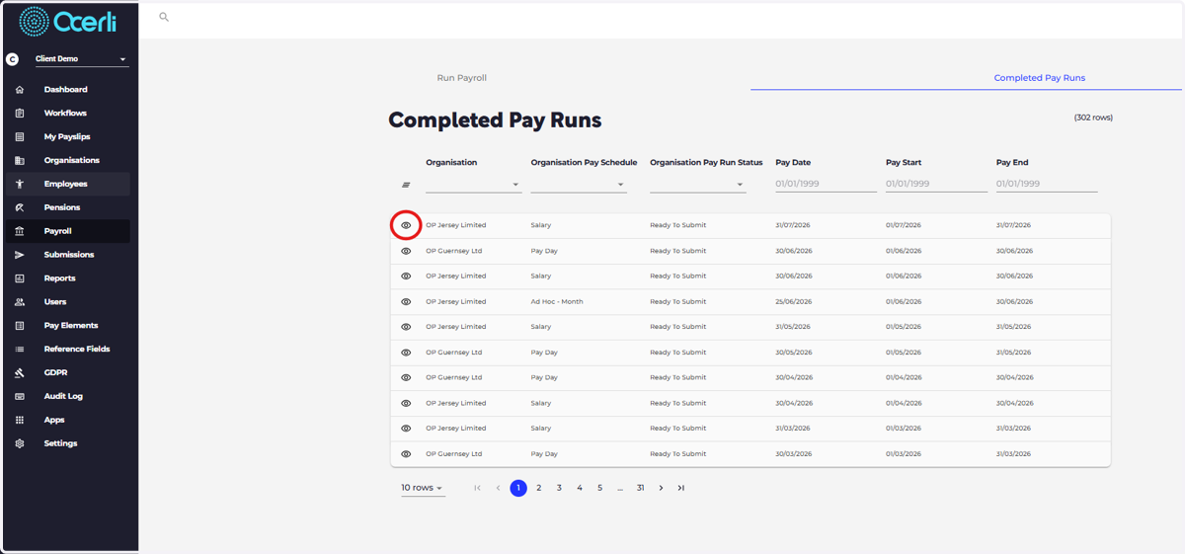Click the Employees person icon in sidebar
The width and height of the screenshot is (1185, 554).
pos(20,185)
